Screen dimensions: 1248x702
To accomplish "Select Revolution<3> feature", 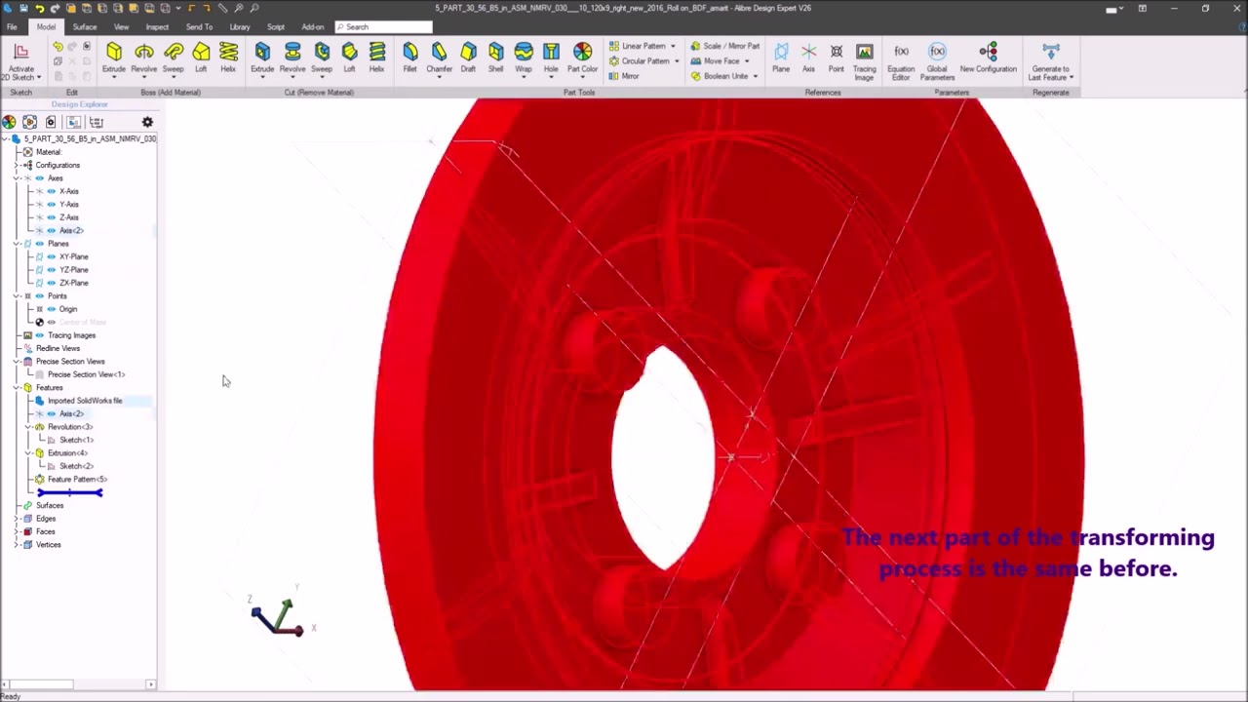I will [70, 427].
